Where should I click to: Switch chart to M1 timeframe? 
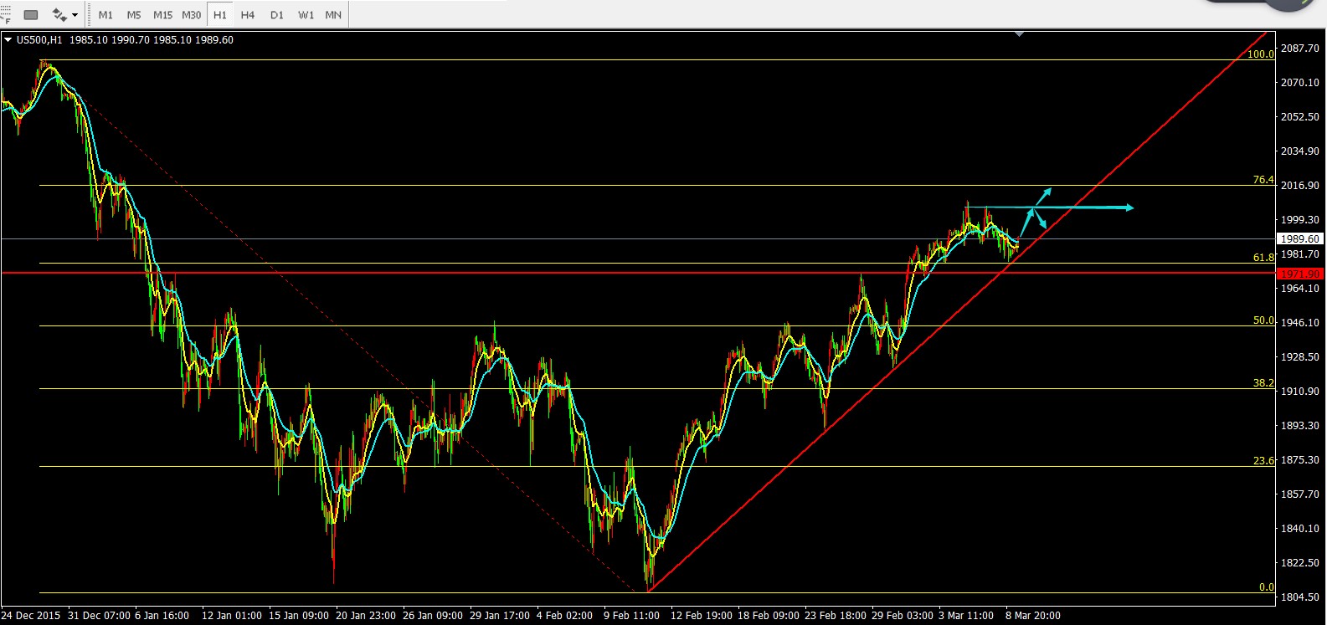pos(105,15)
